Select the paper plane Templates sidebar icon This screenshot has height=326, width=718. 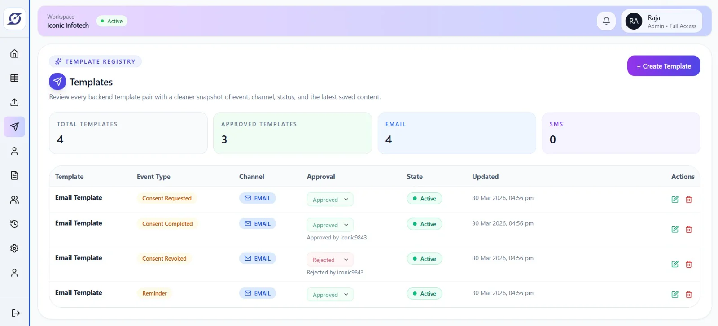point(14,126)
